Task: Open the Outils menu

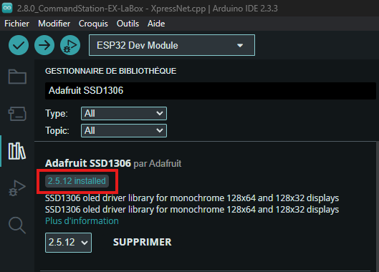Action: (128, 24)
